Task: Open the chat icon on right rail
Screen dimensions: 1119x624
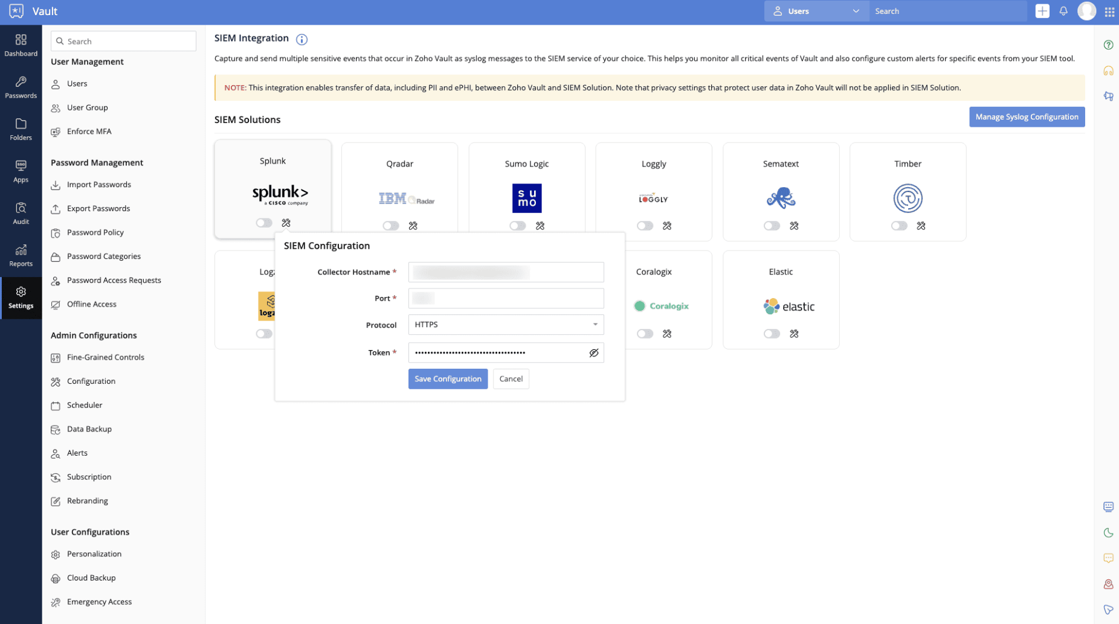Action: pyautogui.click(x=1108, y=558)
